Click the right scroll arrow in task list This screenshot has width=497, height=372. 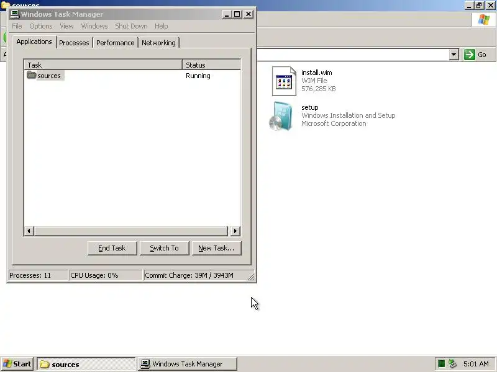pyautogui.click(x=235, y=231)
